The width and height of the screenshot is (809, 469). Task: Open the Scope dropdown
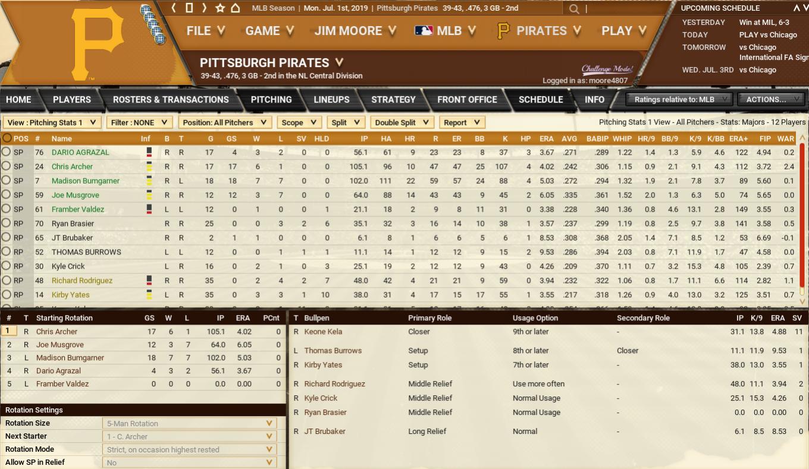coord(299,122)
